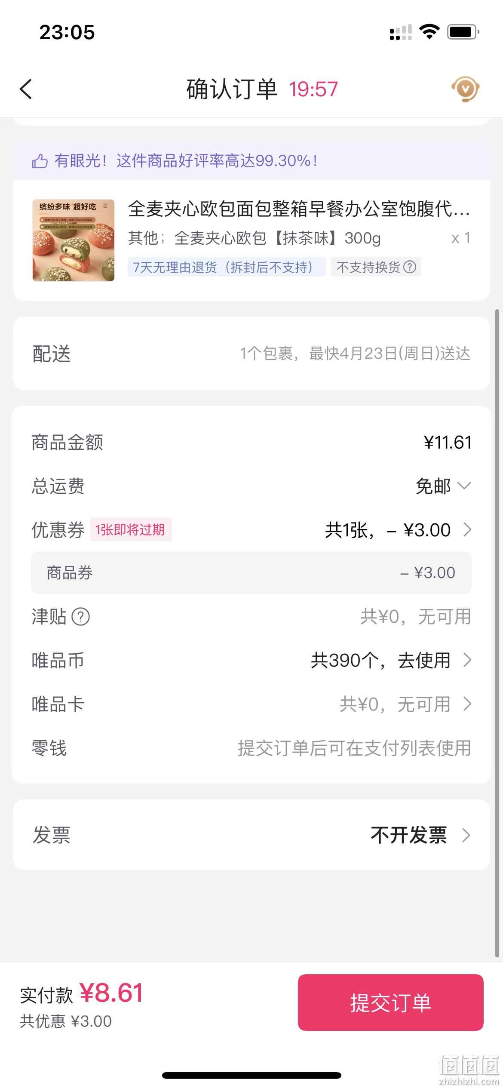Tap the 配送 delivery info row

click(252, 354)
